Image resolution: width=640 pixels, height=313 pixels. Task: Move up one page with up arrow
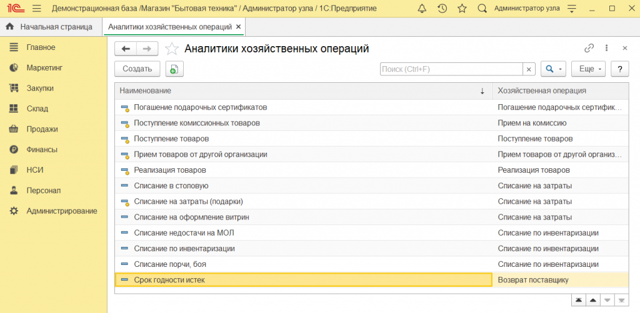coord(593,300)
